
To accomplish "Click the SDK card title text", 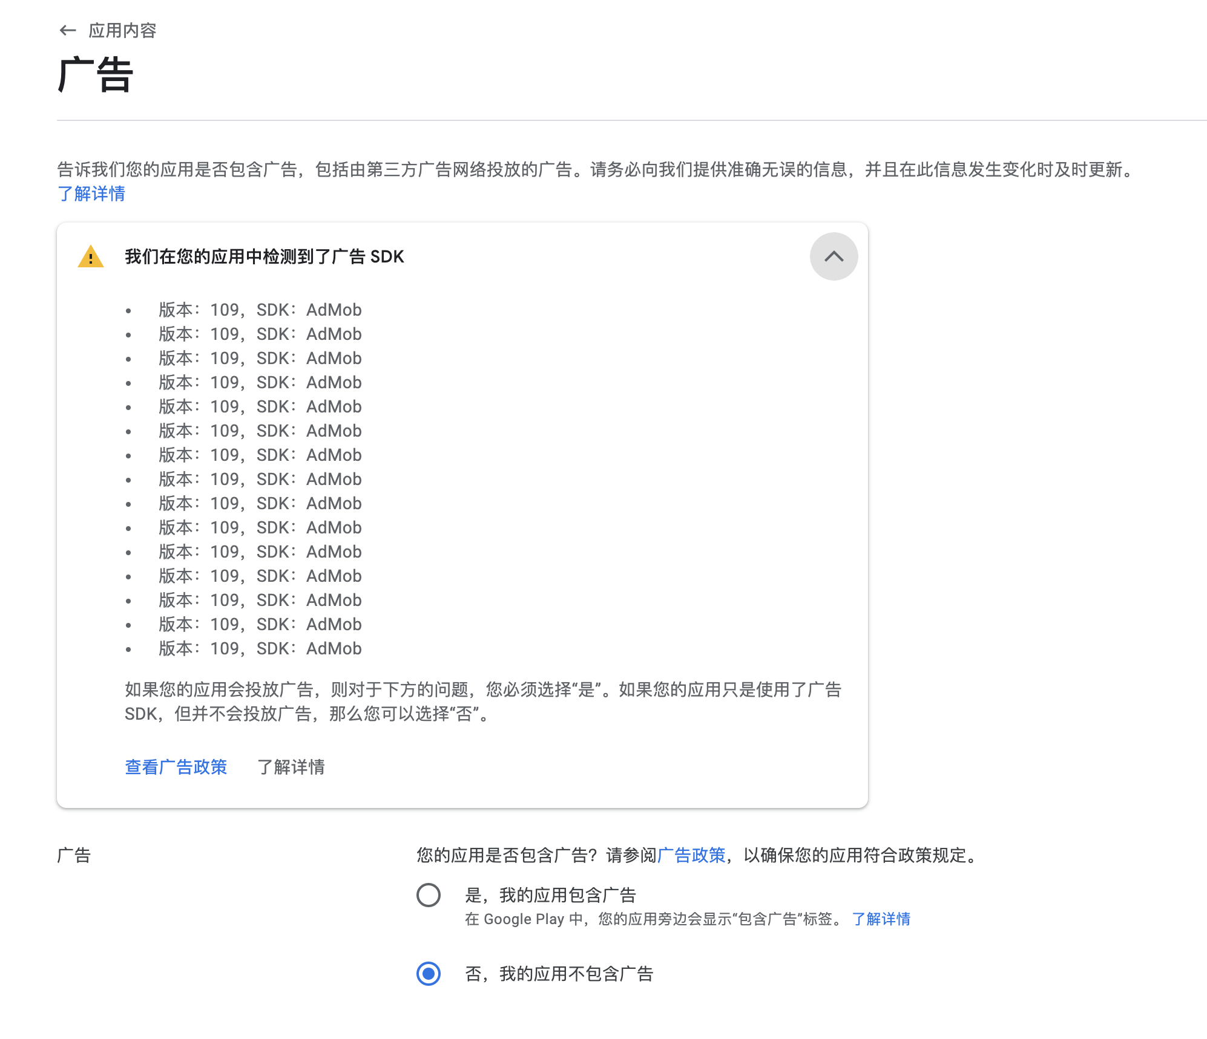I will point(265,257).
